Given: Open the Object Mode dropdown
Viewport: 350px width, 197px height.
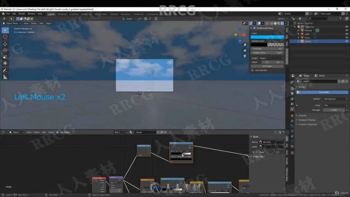Looking at the screenshot, I should coord(12,23).
